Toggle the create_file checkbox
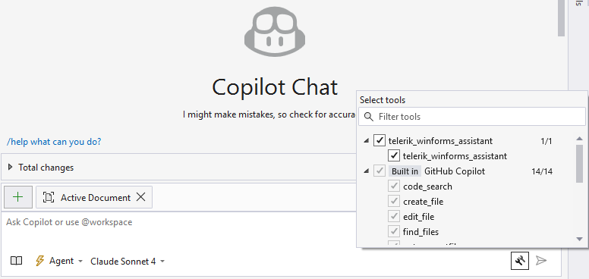 tap(394, 202)
